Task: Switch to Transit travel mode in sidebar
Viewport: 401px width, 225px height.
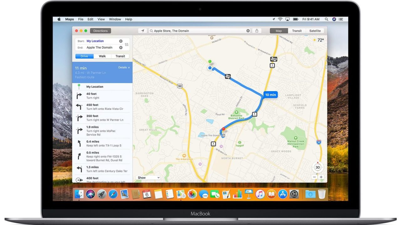Action: tap(120, 56)
